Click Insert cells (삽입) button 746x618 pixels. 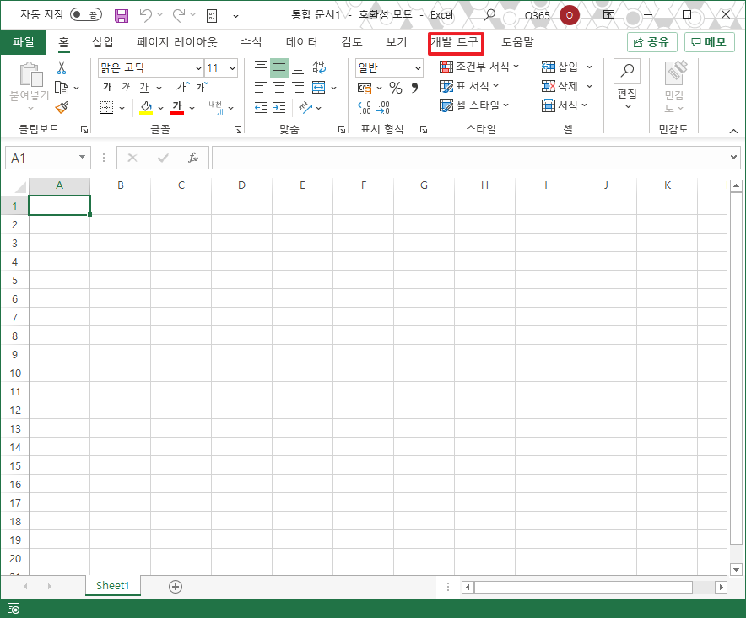click(560, 67)
